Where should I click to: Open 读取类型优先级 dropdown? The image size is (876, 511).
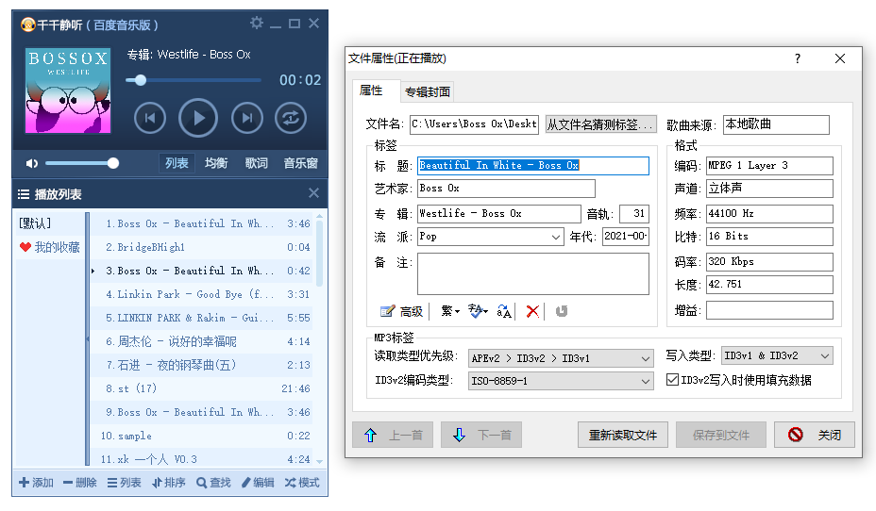pos(561,358)
